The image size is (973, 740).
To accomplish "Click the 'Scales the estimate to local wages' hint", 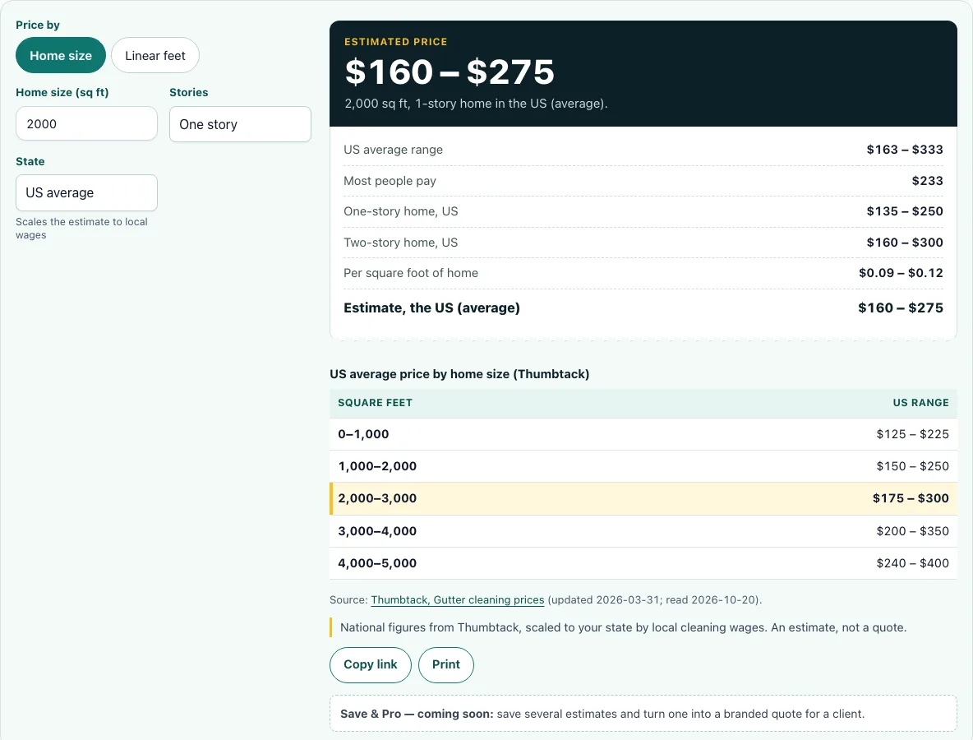I will point(81,229).
